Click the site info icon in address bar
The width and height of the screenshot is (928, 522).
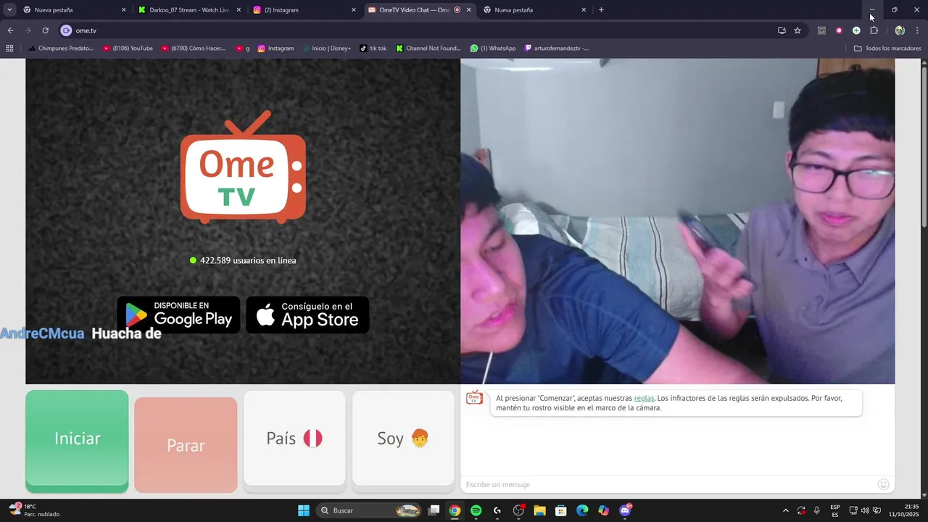[x=66, y=30]
